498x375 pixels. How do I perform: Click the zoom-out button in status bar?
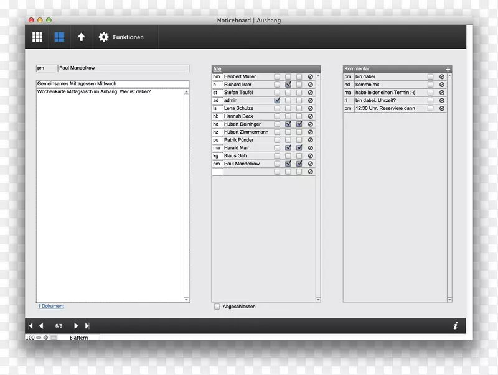[x=39, y=338]
